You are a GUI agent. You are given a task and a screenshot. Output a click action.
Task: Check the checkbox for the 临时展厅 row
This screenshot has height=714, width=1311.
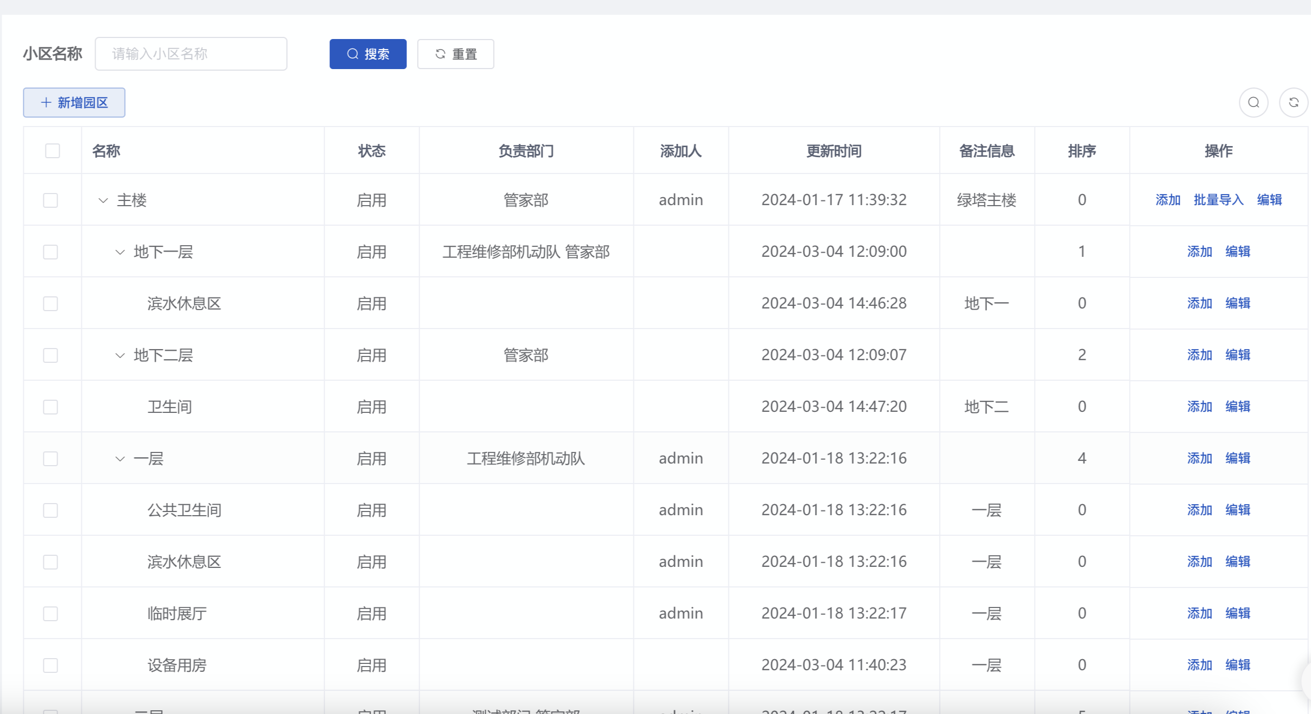[x=51, y=614]
